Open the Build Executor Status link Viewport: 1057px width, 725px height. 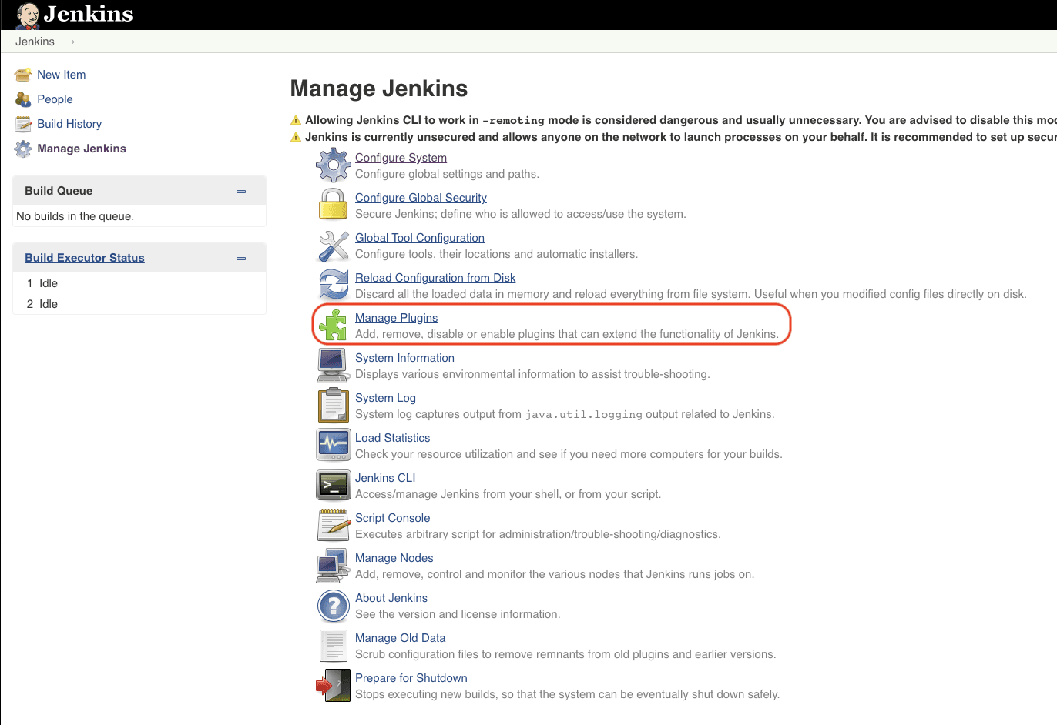[x=85, y=258]
